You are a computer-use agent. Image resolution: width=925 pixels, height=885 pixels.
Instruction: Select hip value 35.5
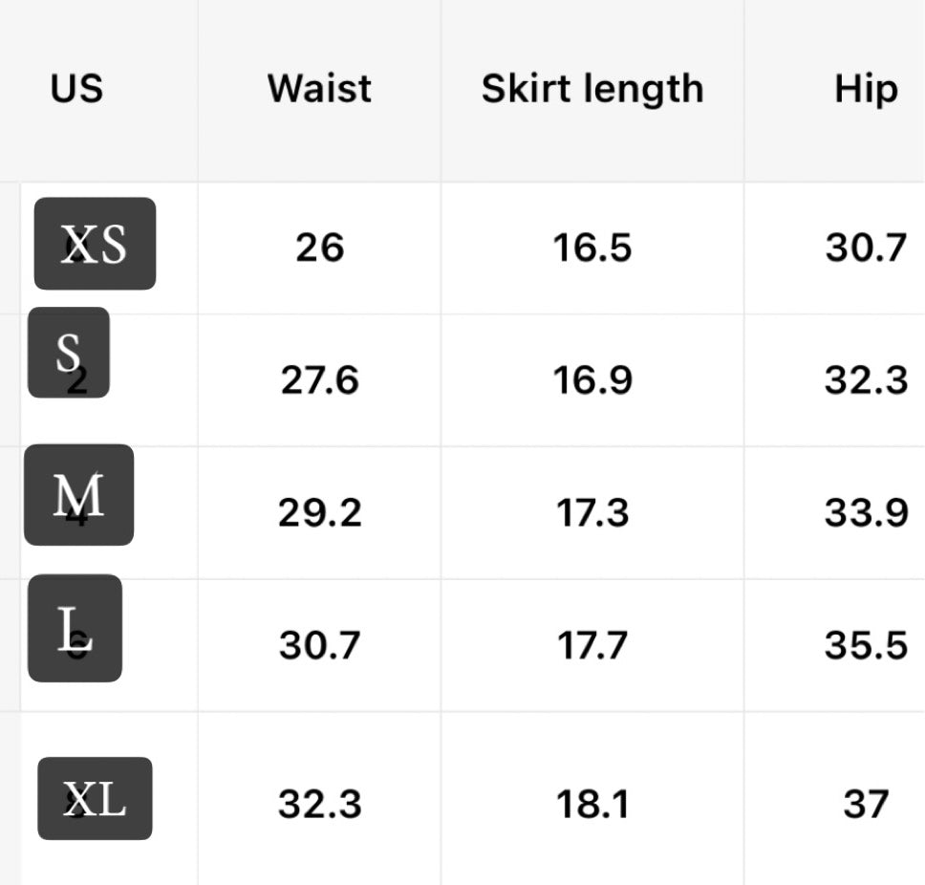866,645
